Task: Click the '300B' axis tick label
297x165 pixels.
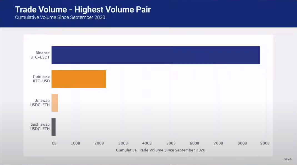Action: point(123,143)
